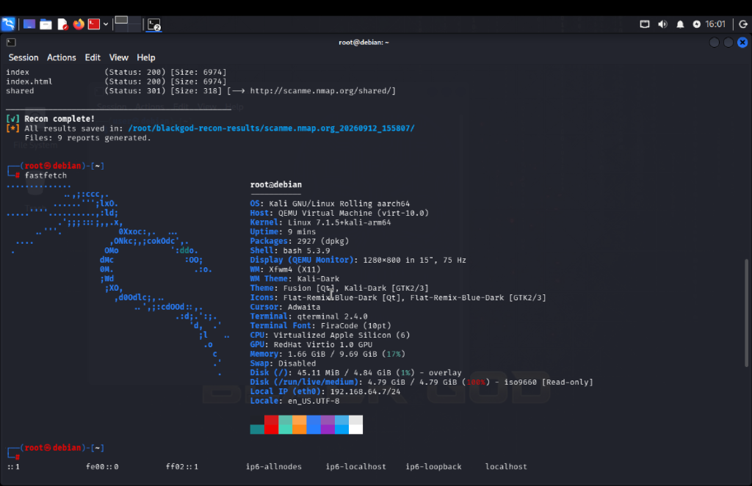Click the log out panel icon
The image size is (752, 486).
click(743, 24)
